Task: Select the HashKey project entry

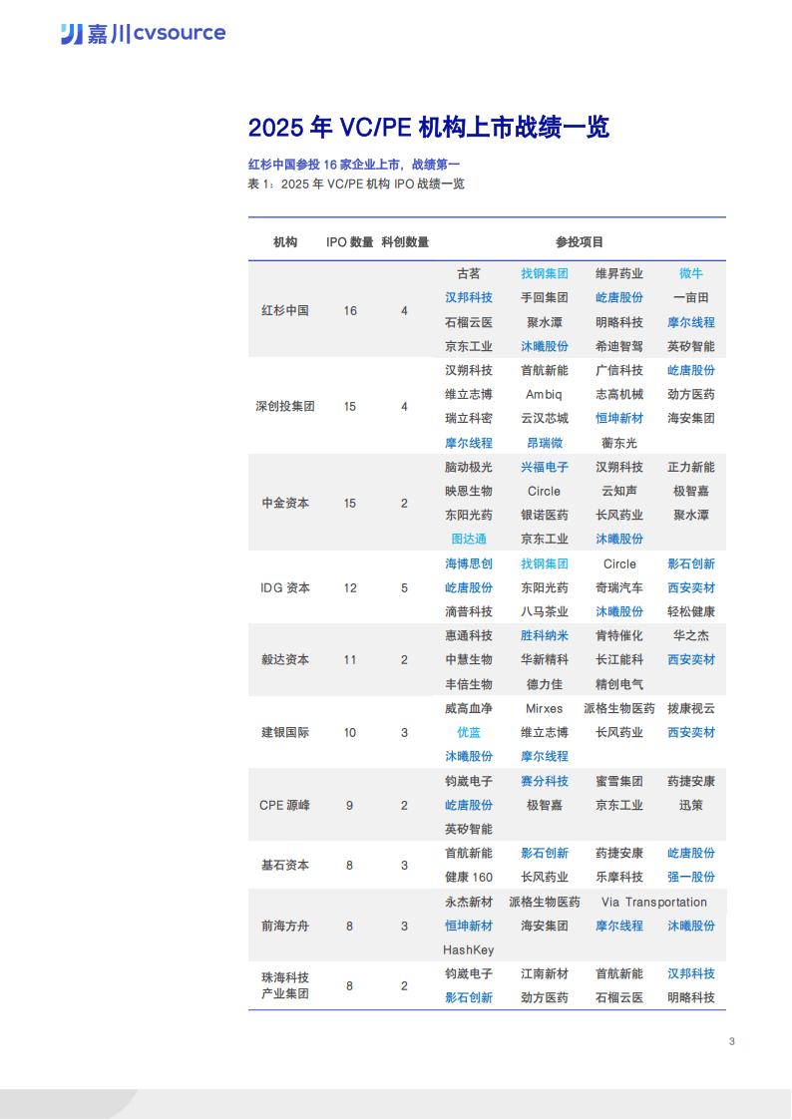Action: tap(468, 949)
